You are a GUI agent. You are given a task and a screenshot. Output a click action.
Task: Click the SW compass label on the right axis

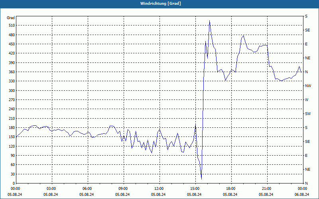pyautogui.click(x=308, y=114)
